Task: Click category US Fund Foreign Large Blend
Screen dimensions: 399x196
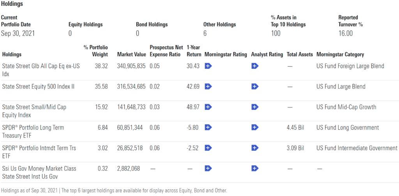Action: pyautogui.click(x=350, y=66)
